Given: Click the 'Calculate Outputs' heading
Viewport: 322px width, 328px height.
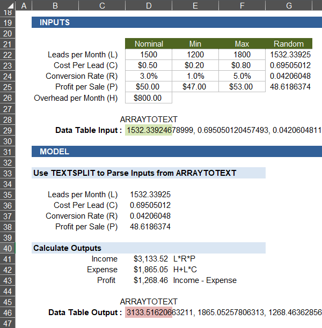Looking at the screenshot, I should tap(67, 248).
